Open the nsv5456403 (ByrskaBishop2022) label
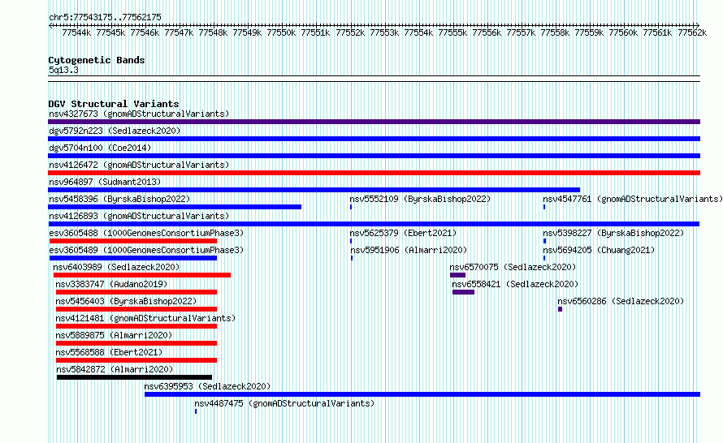Image resolution: width=723 pixels, height=443 pixels. [x=126, y=301]
